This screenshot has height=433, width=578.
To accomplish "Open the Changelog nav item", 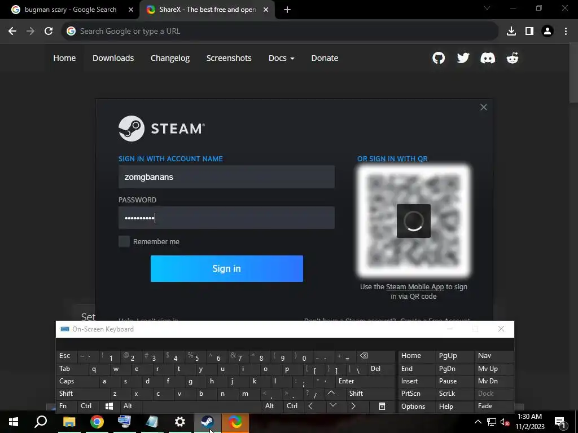I will [x=170, y=58].
